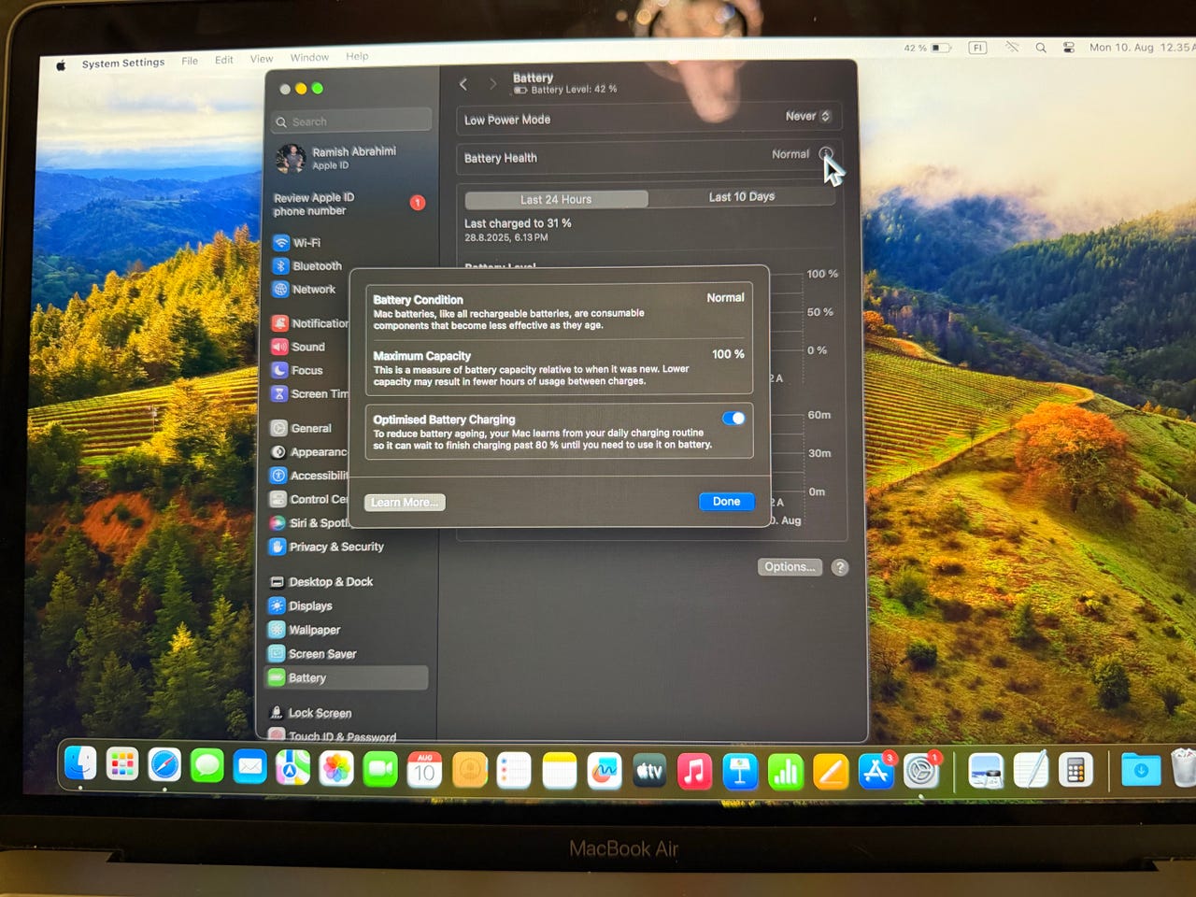The width and height of the screenshot is (1196, 897).
Task: Open Privacy & Security settings
Action: [326, 547]
